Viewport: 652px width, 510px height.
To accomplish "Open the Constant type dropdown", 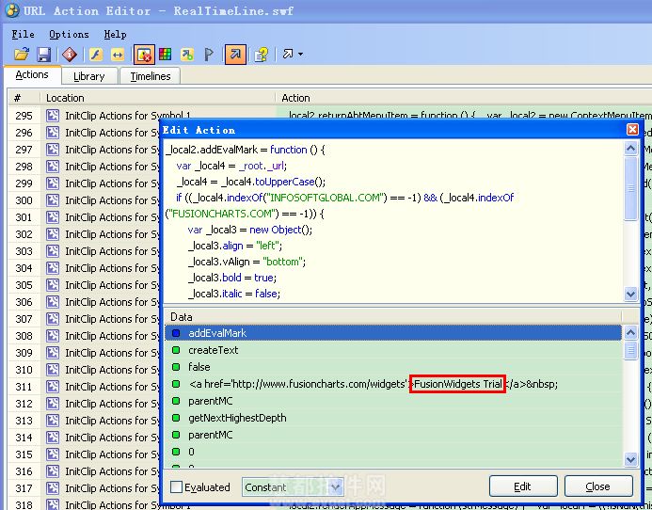I will pyautogui.click(x=336, y=486).
